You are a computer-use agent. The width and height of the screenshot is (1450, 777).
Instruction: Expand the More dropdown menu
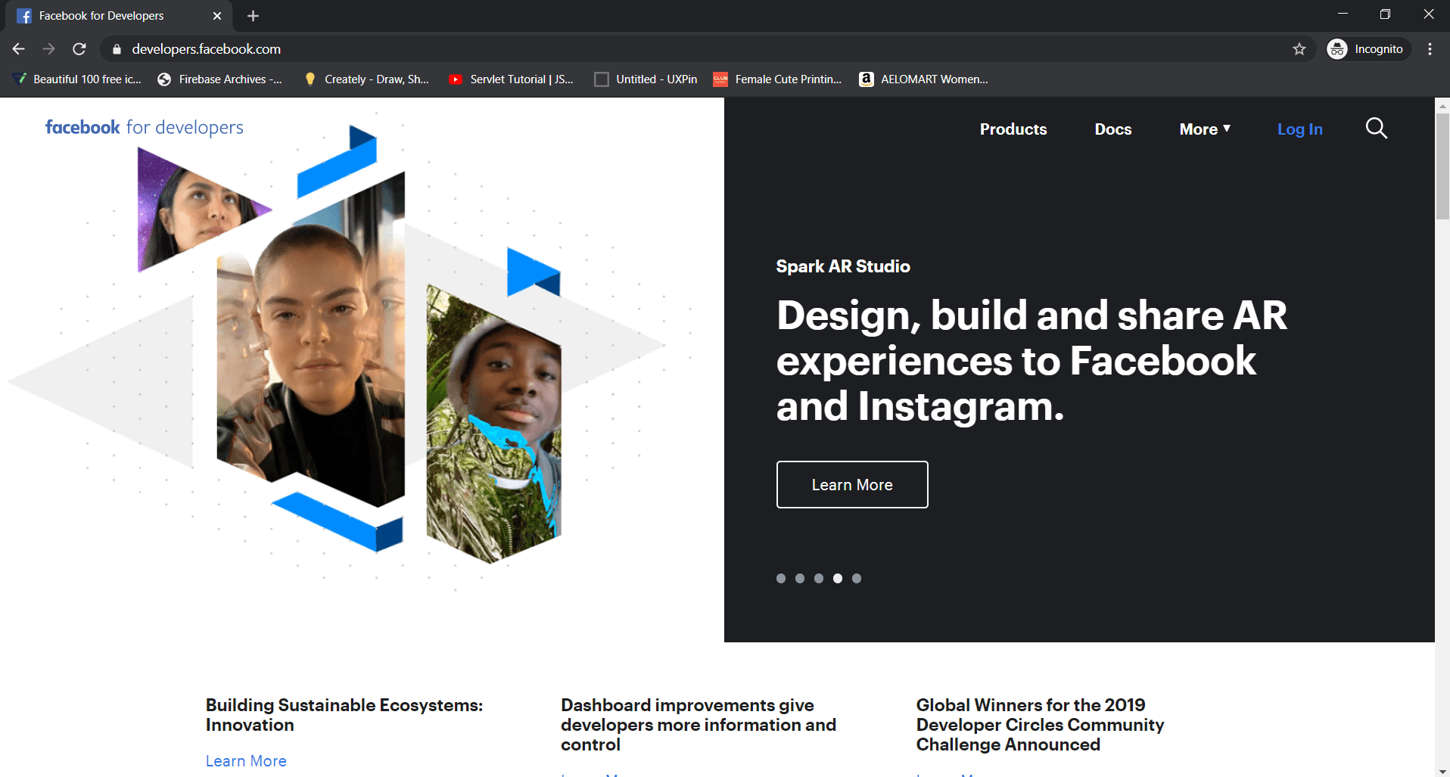tap(1205, 129)
